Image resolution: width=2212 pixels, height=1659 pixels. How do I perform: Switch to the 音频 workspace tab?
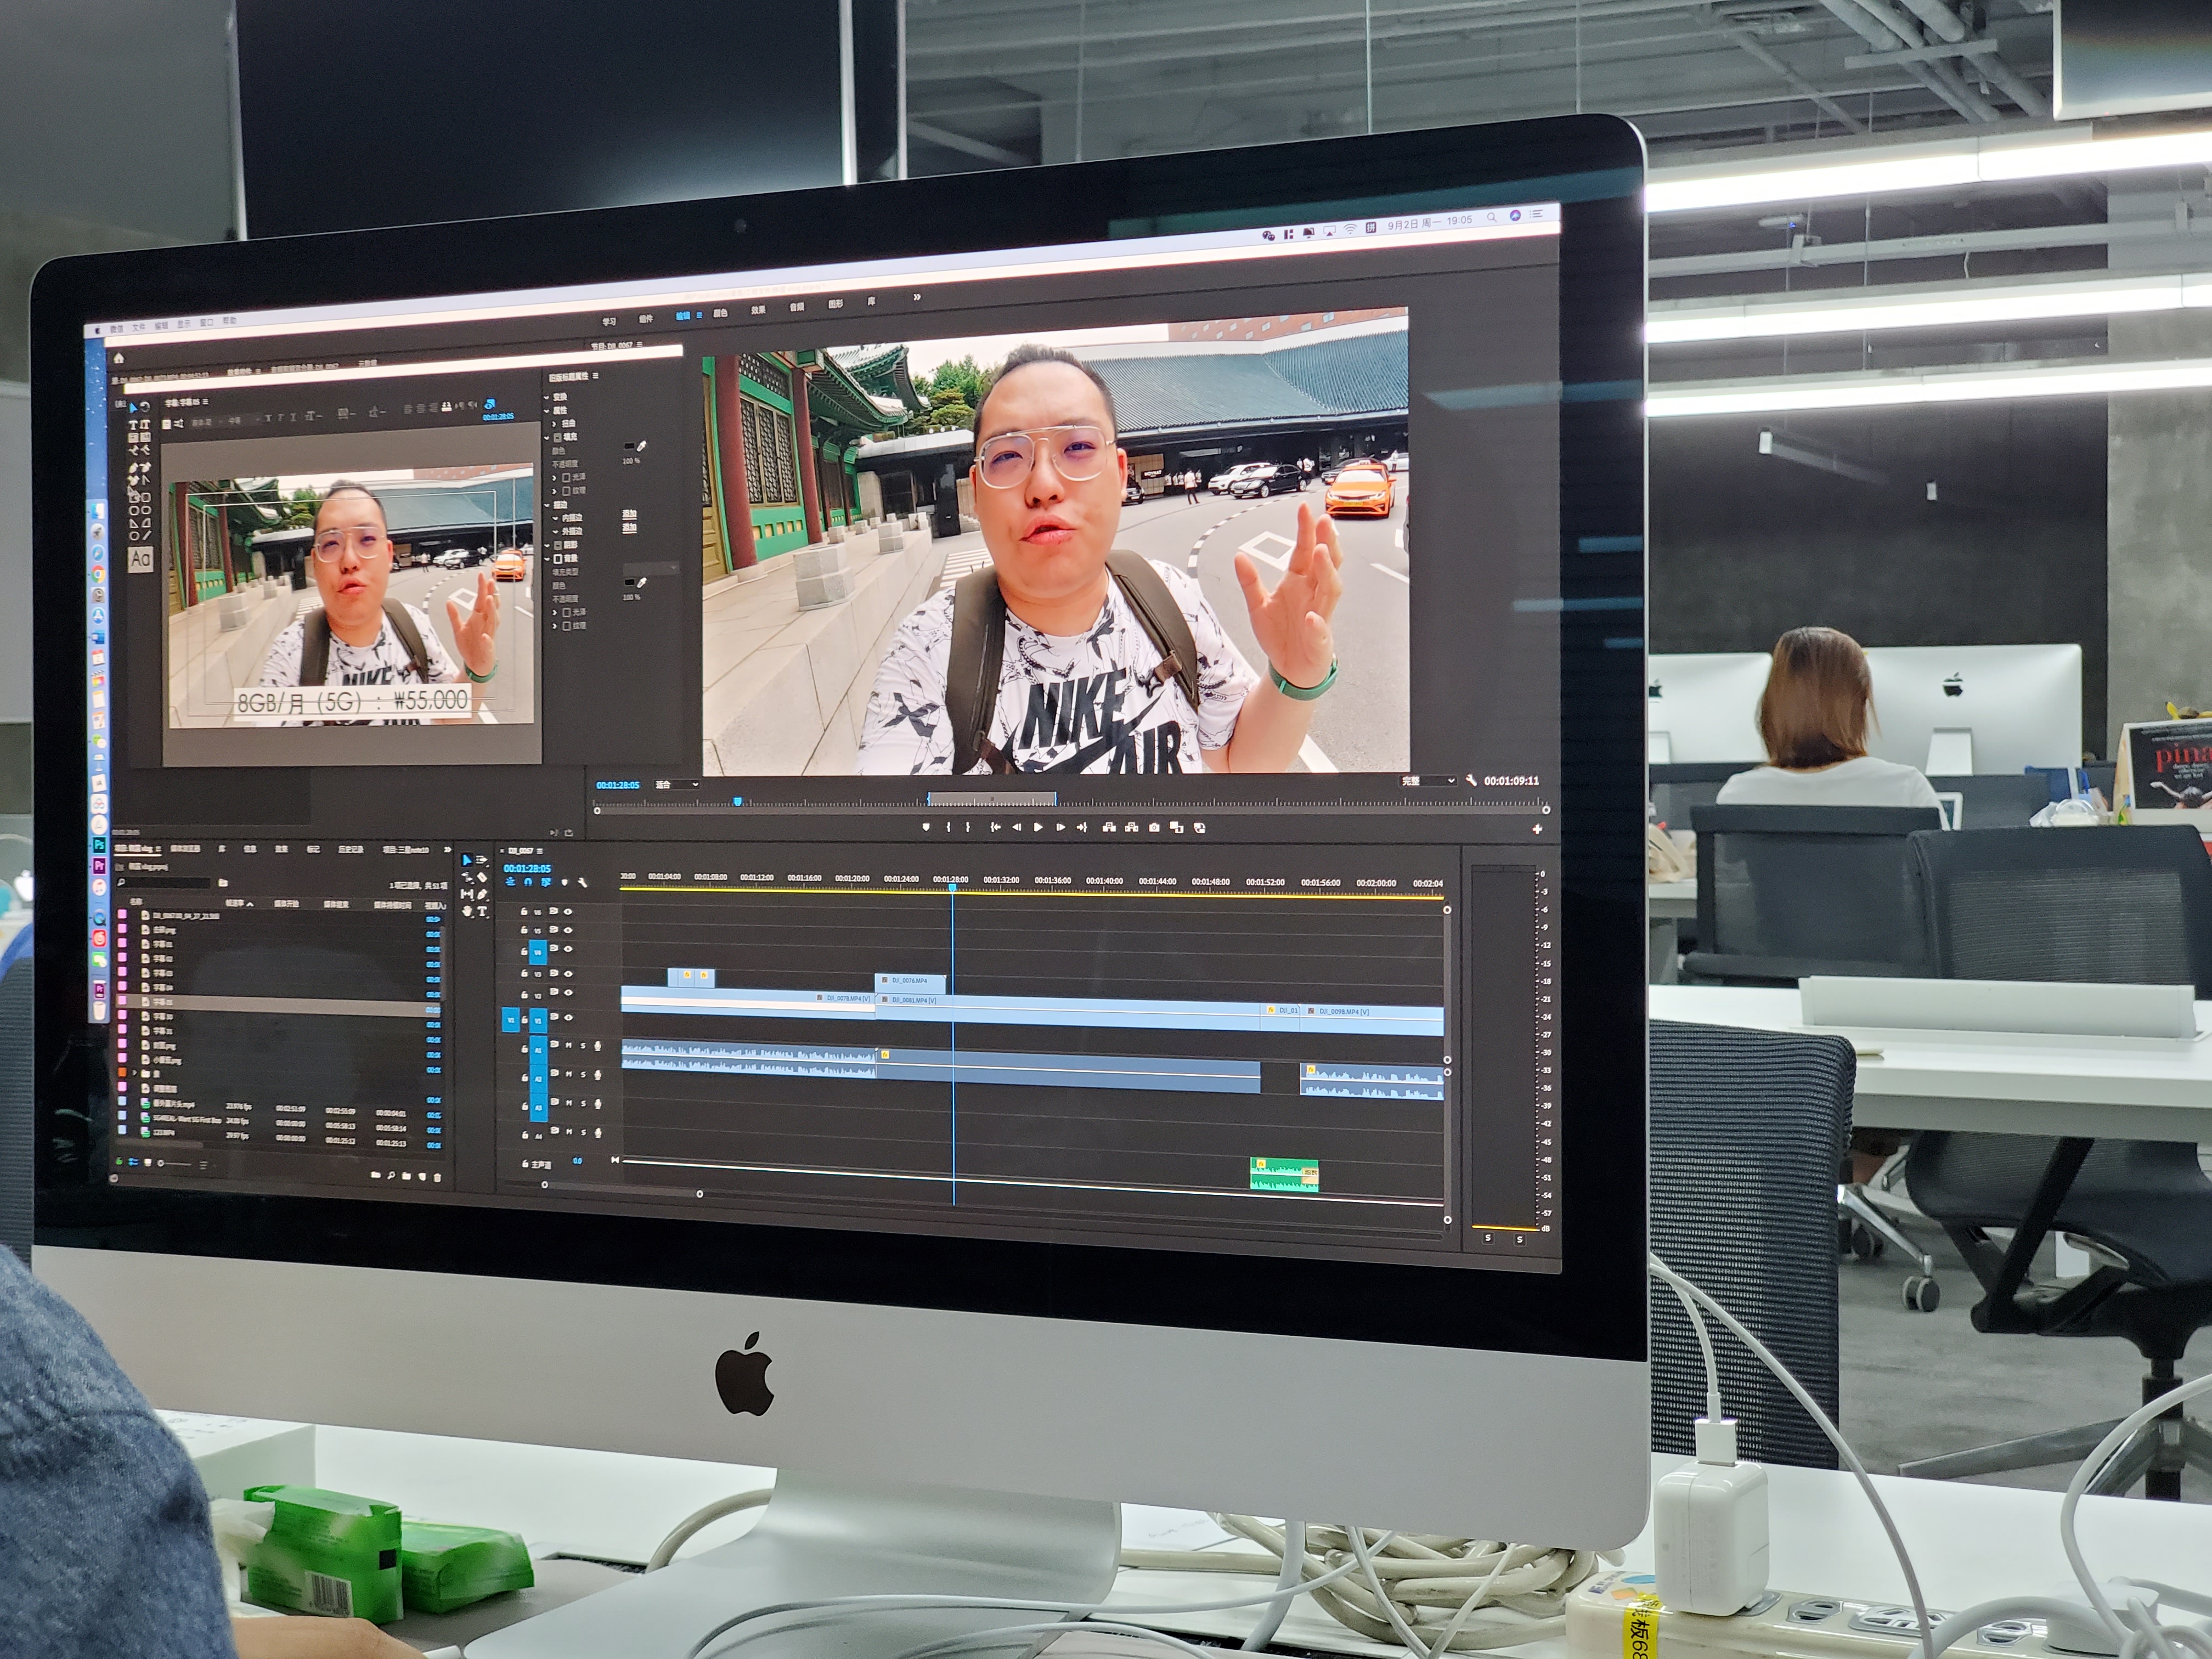point(797,307)
